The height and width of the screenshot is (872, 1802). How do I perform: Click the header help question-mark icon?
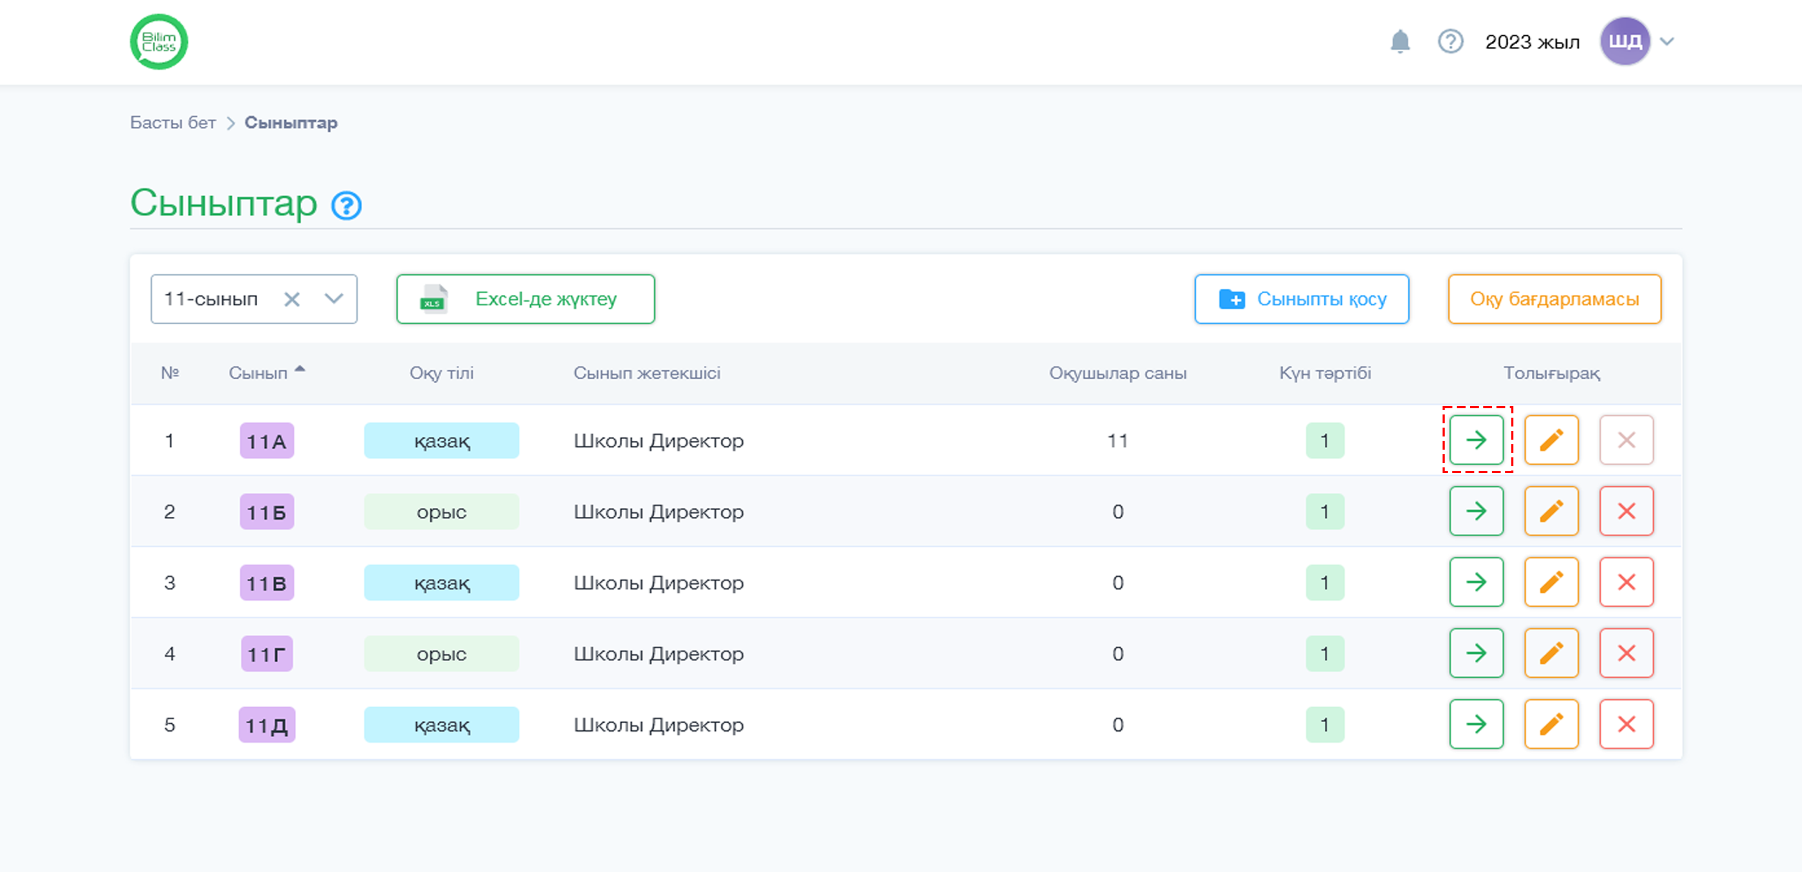point(1450,41)
